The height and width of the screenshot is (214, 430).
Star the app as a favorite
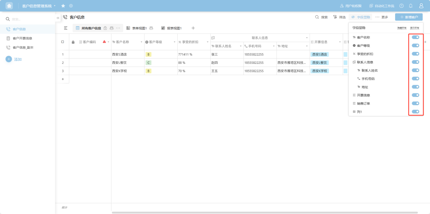click(63, 6)
